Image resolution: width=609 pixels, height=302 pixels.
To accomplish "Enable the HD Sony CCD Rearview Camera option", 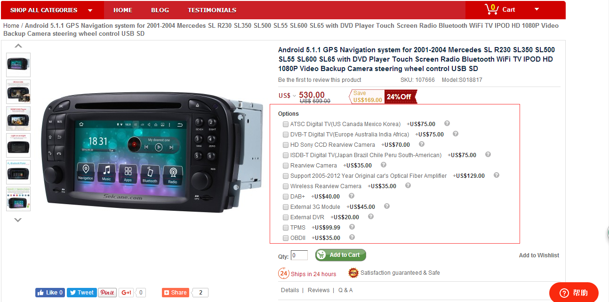I will click(x=286, y=145).
